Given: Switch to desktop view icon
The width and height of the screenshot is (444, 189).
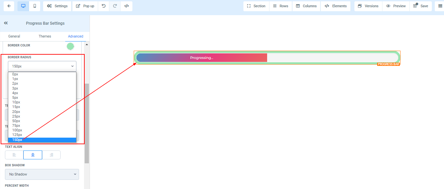Looking at the screenshot, I should [23, 6].
